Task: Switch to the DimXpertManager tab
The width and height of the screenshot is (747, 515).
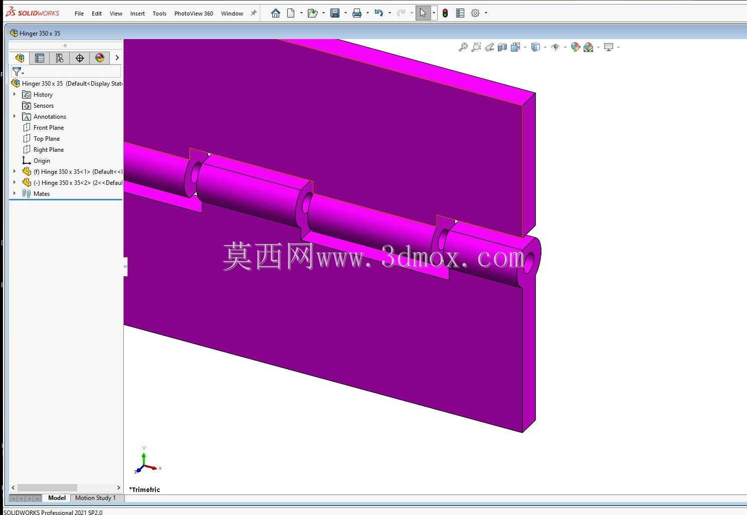Action: point(79,58)
